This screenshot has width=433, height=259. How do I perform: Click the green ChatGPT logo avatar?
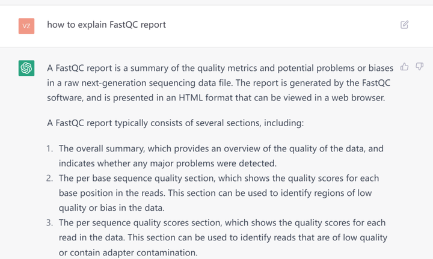click(x=26, y=68)
